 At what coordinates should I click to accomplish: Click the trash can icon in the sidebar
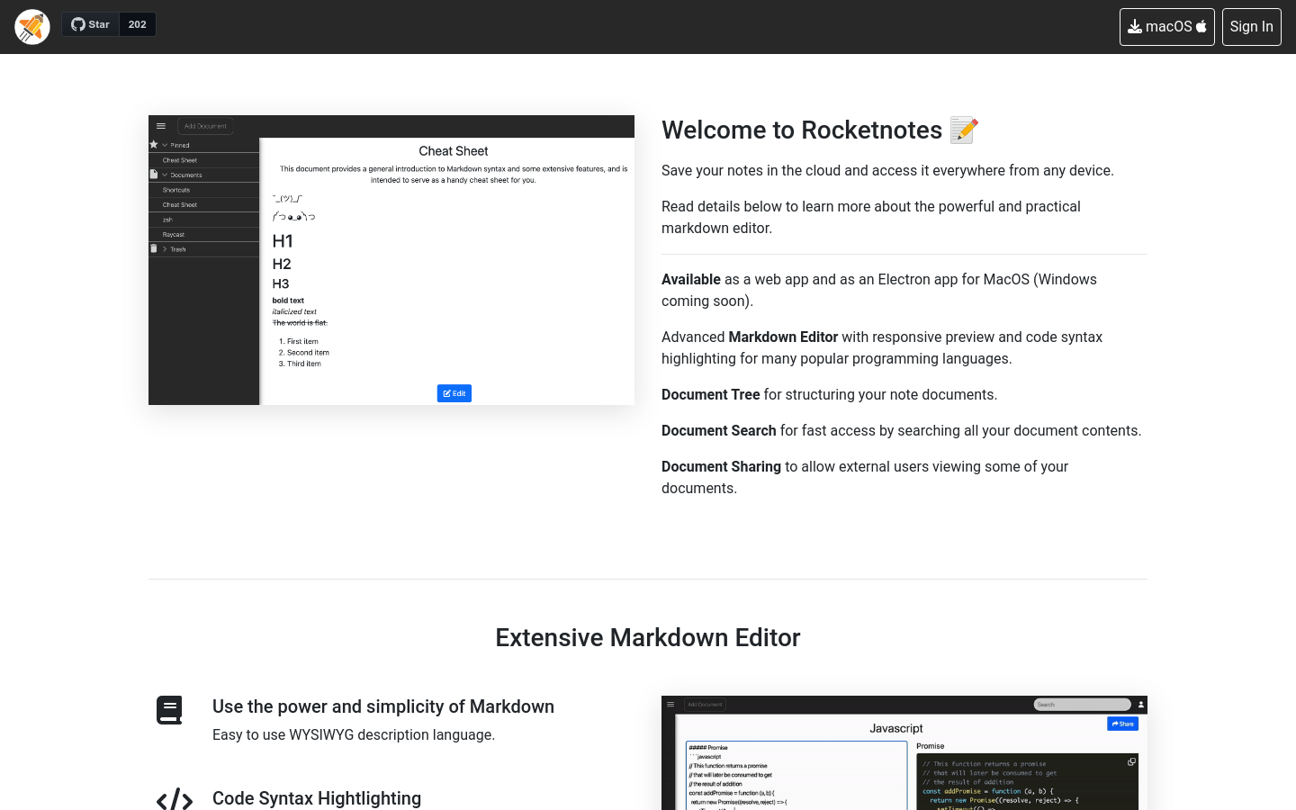coord(154,248)
